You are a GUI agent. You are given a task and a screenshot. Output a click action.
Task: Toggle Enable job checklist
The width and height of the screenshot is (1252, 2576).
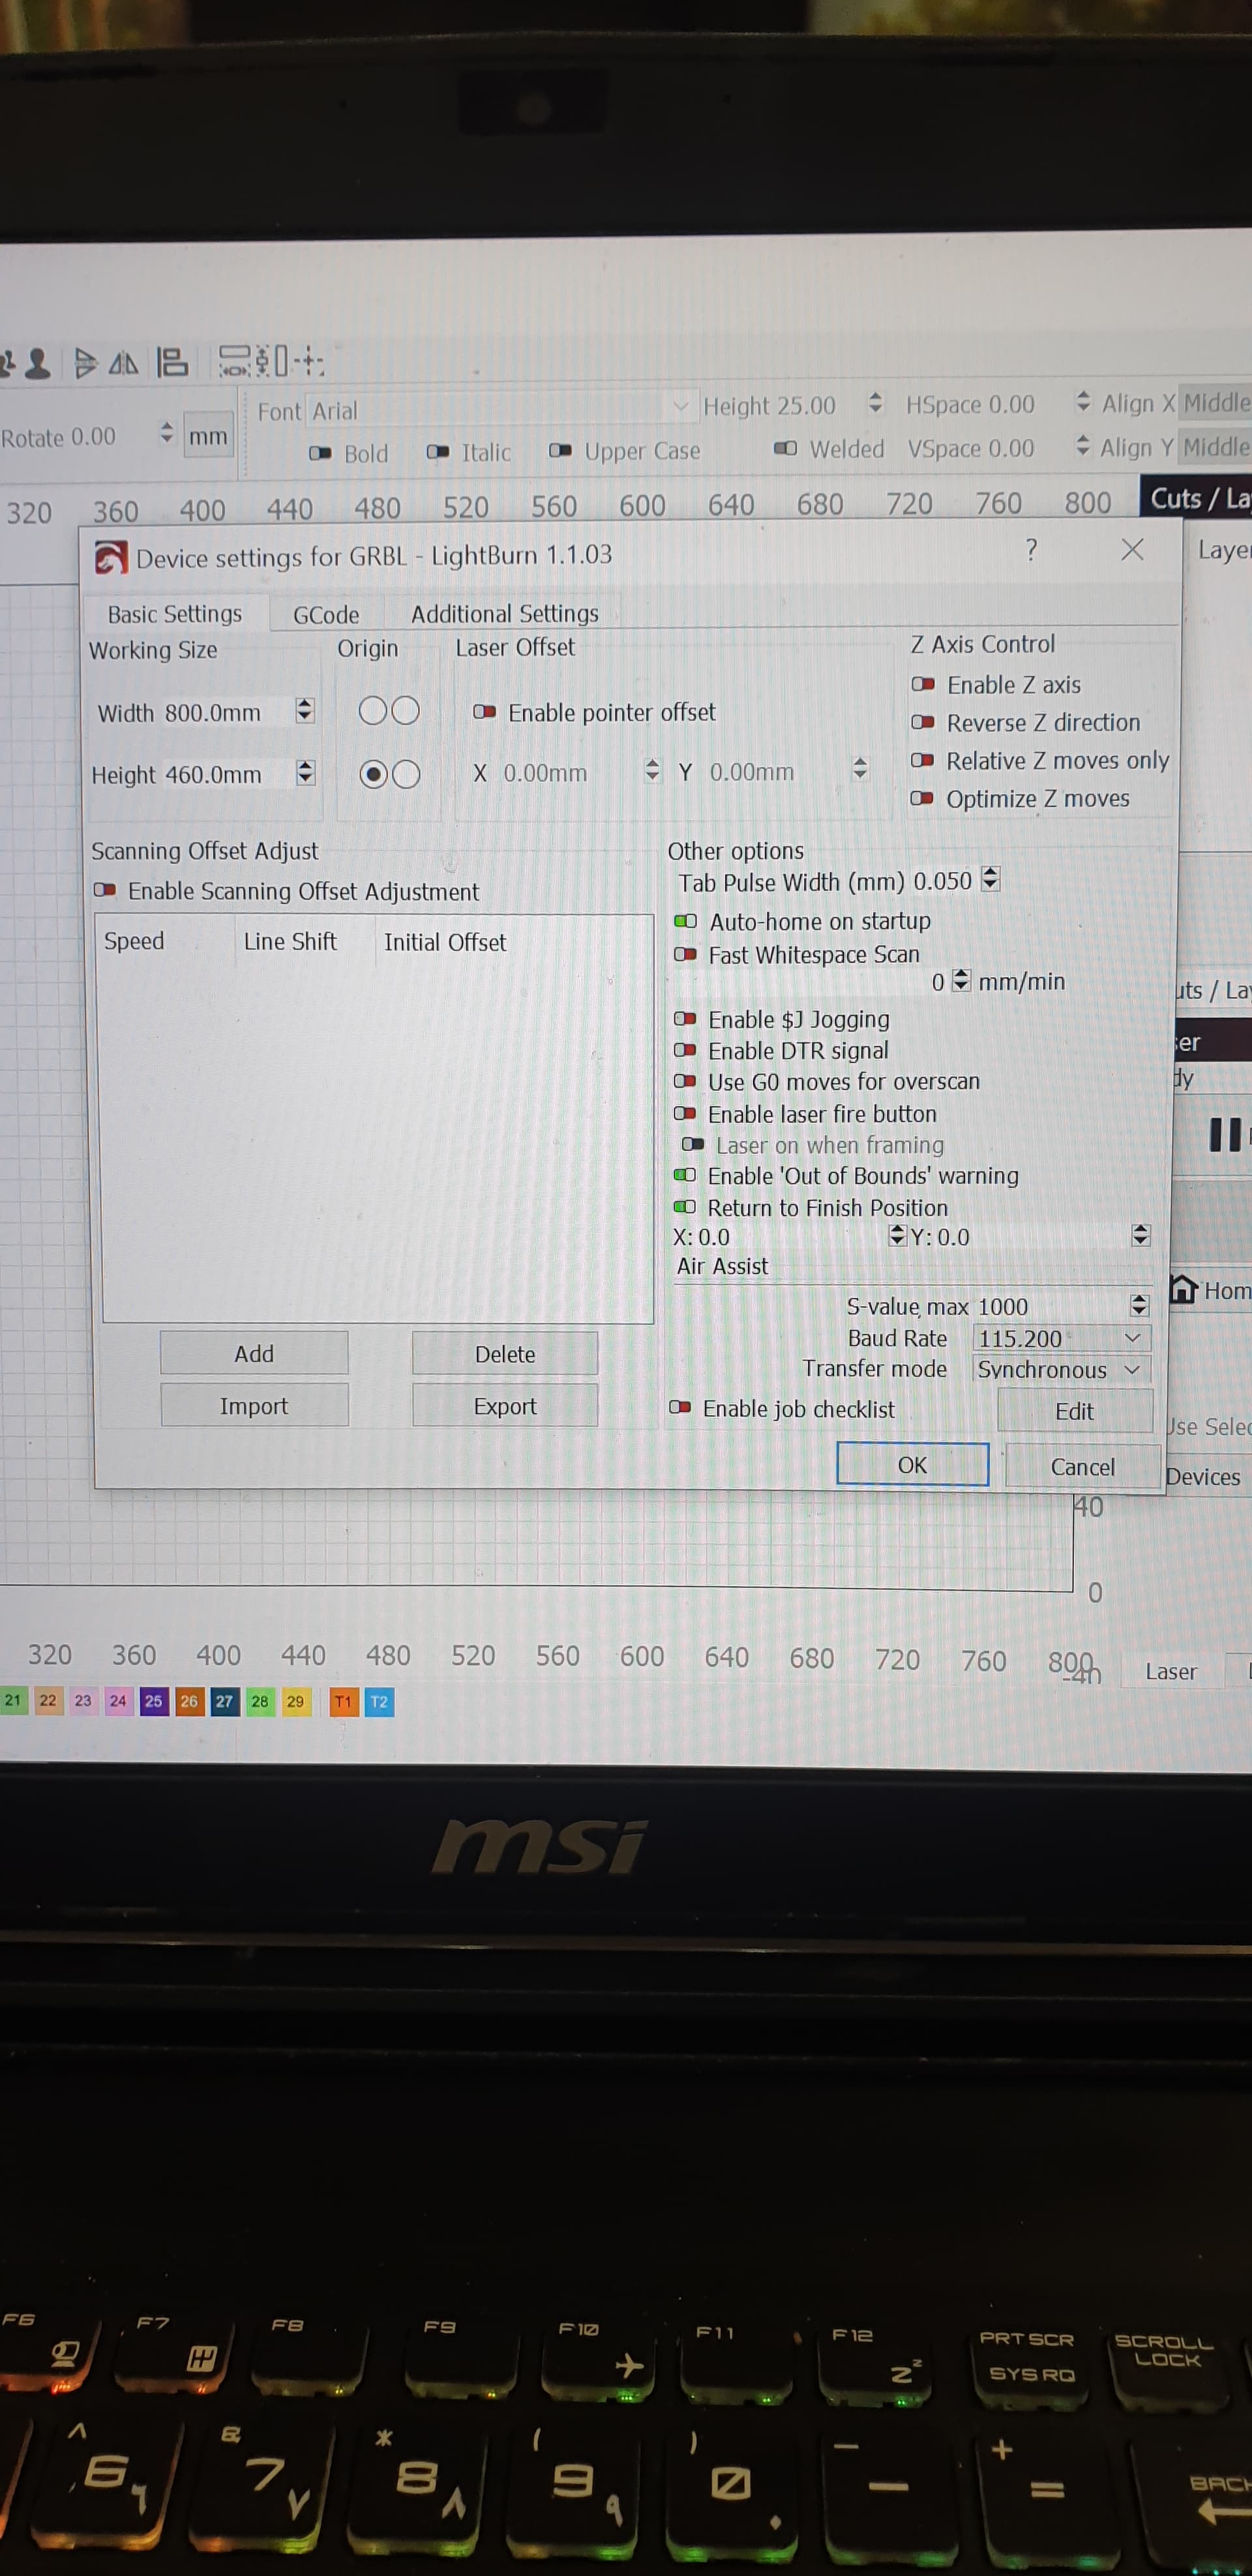[680, 1408]
